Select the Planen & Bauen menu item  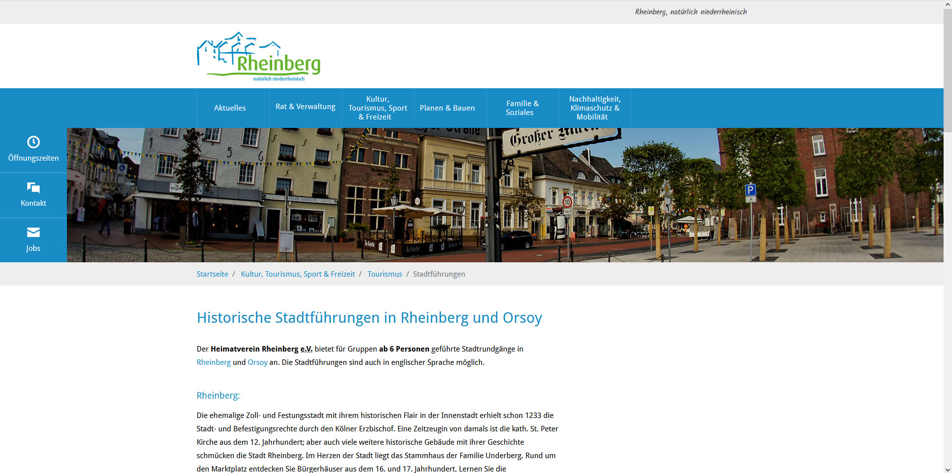click(x=447, y=108)
